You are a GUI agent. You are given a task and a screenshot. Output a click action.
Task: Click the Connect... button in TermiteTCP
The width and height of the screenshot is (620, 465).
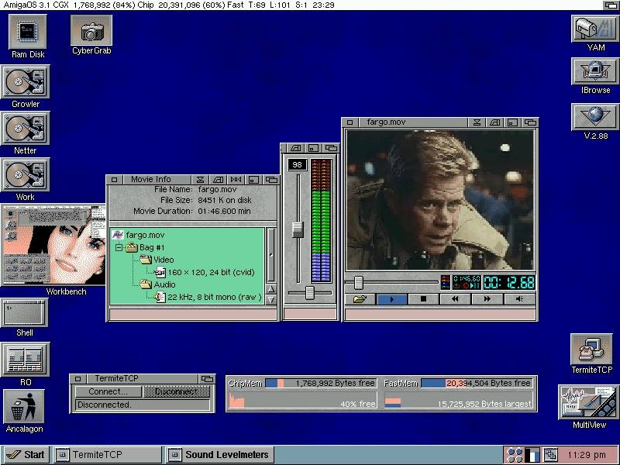108,392
